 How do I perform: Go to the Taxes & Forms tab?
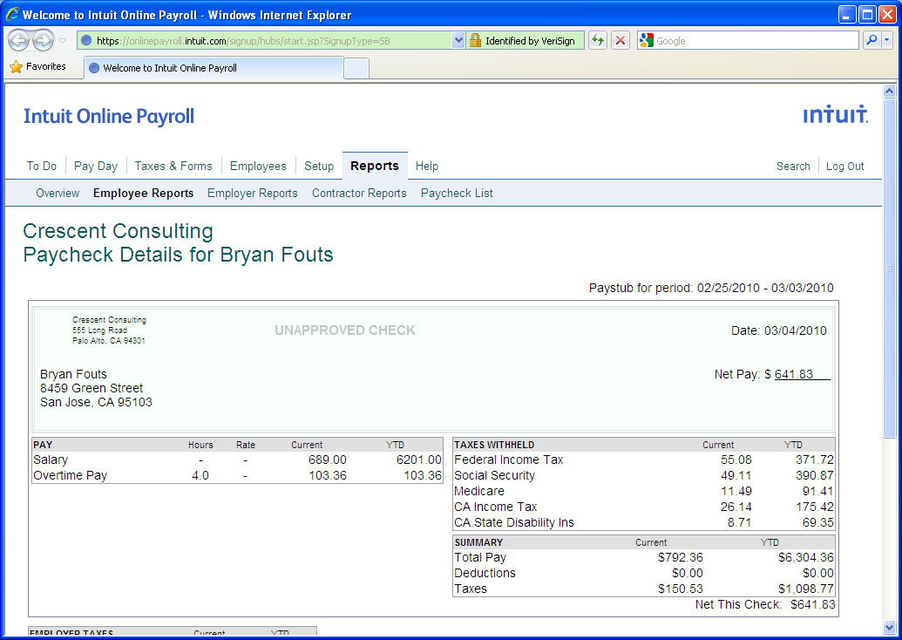click(173, 167)
